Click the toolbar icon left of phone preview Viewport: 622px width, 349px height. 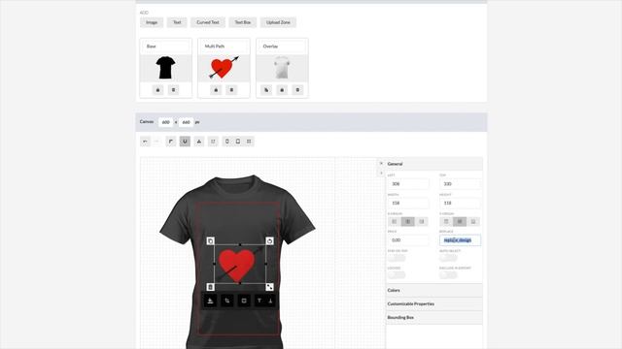[x=213, y=142]
